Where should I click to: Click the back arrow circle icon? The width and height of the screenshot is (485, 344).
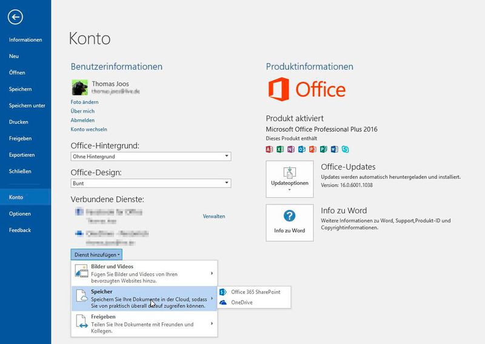click(15, 17)
